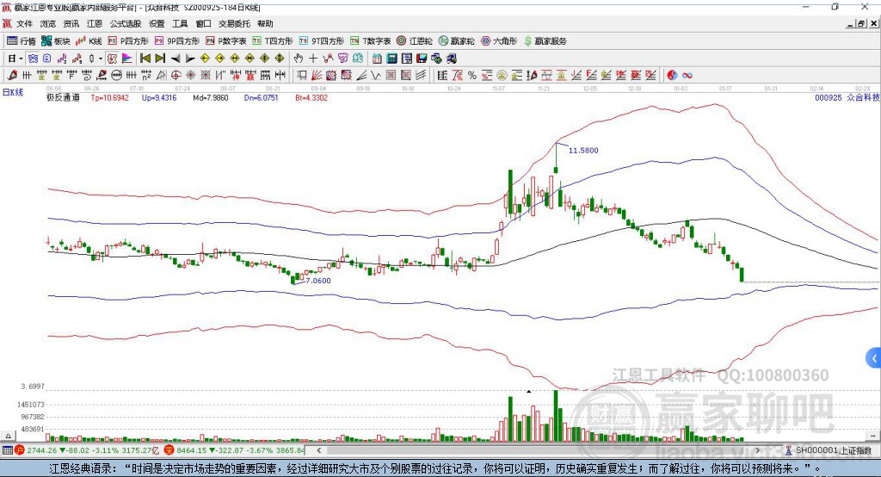Click the Dn=6.0751 value
This screenshot has height=477, width=881.
click(262, 97)
